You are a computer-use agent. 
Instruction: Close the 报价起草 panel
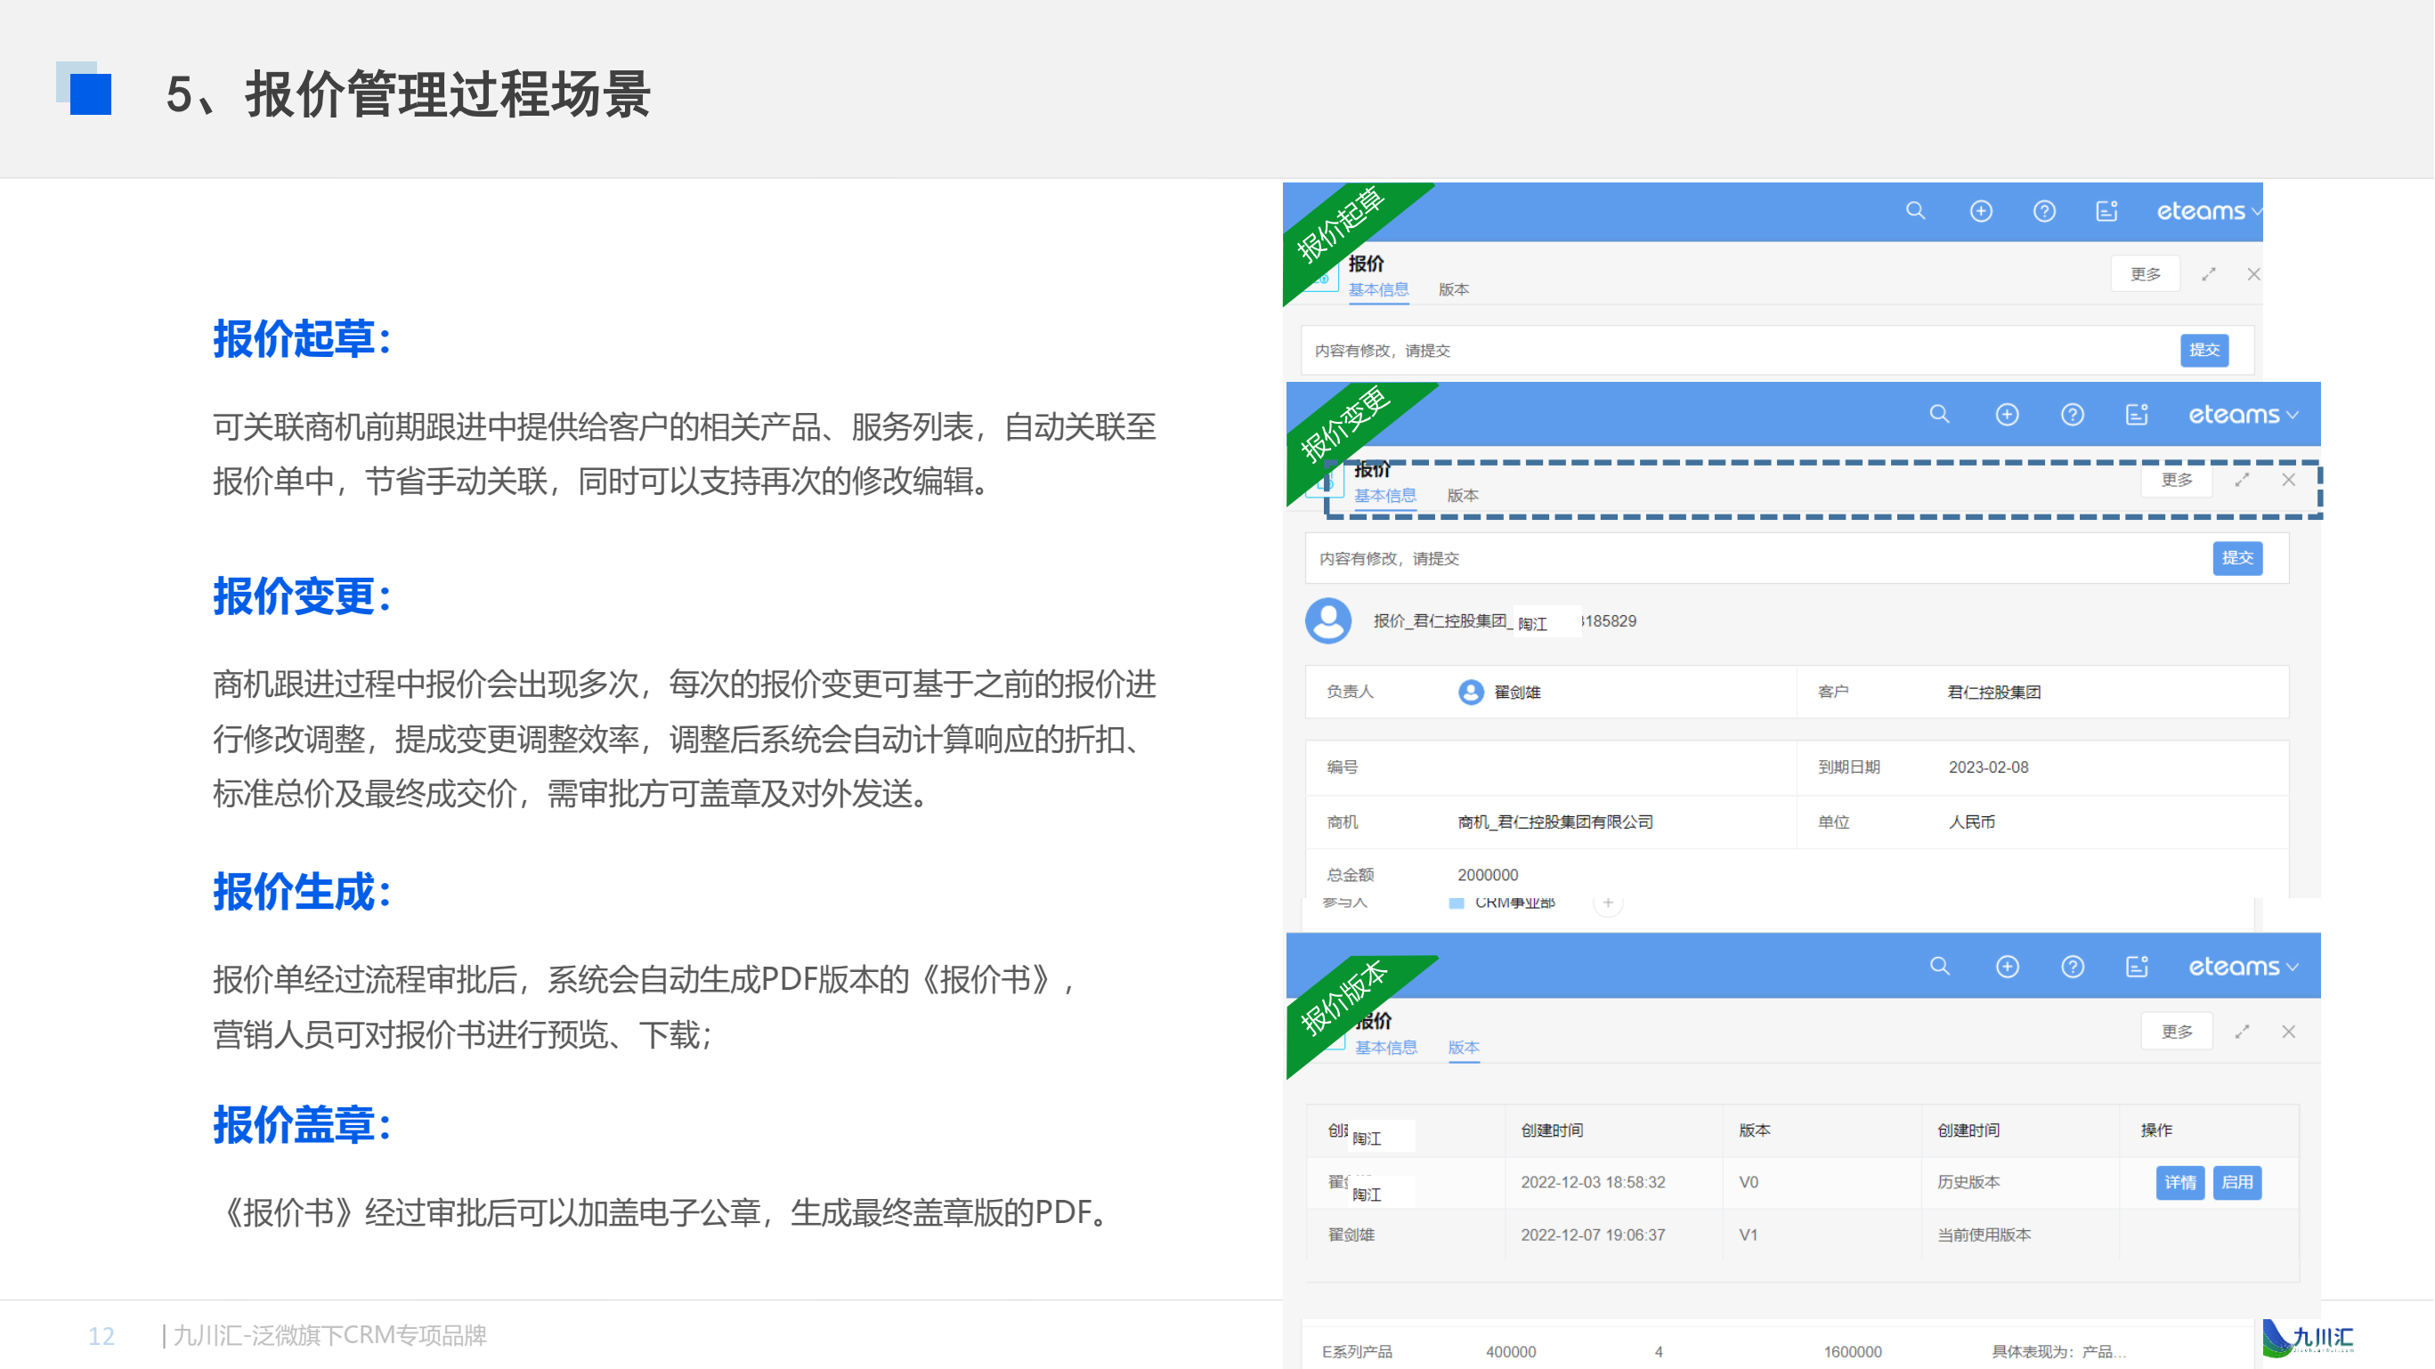pyautogui.click(x=2252, y=274)
